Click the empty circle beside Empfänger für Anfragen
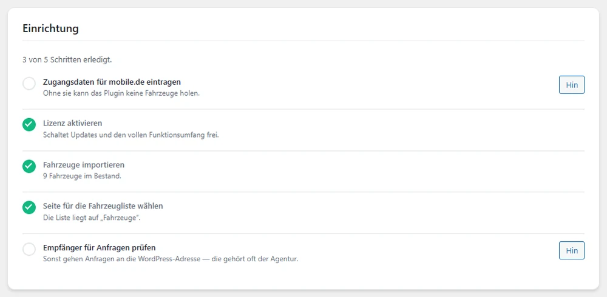607x297 pixels. click(29, 249)
